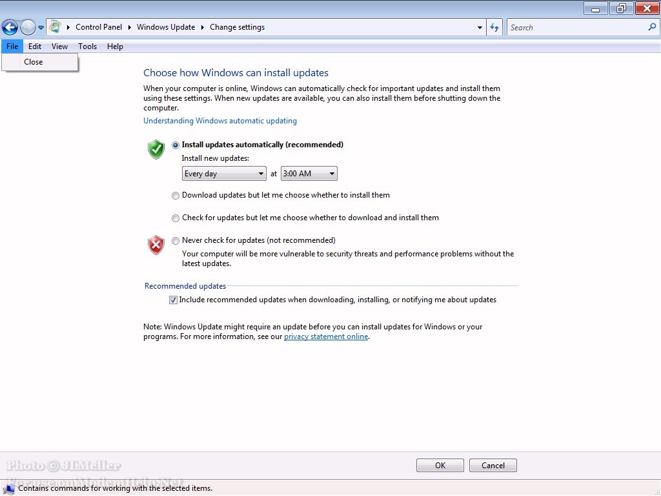Viewport: 661px width, 496px height.
Task: Click the status bar computer icon
Action: click(x=8, y=488)
